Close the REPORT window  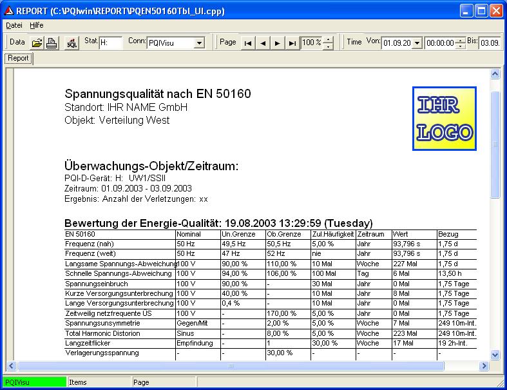[x=496, y=11]
